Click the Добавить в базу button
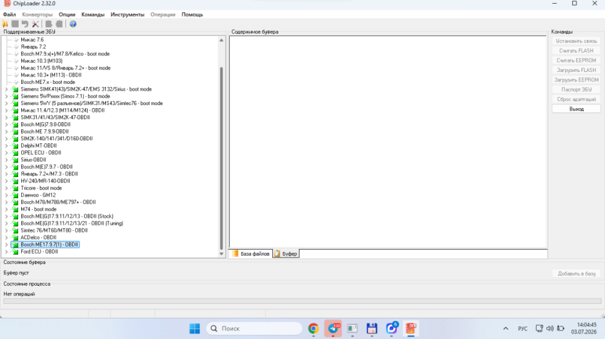The width and height of the screenshot is (605, 339). [577, 274]
